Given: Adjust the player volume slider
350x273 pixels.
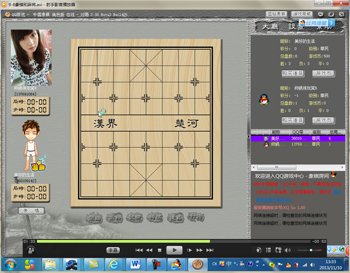Looking at the screenshot, I should [x=309, y=250].
